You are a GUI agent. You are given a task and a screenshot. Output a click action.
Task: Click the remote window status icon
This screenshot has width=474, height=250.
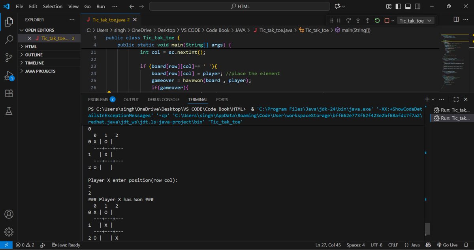coord(6,245)
